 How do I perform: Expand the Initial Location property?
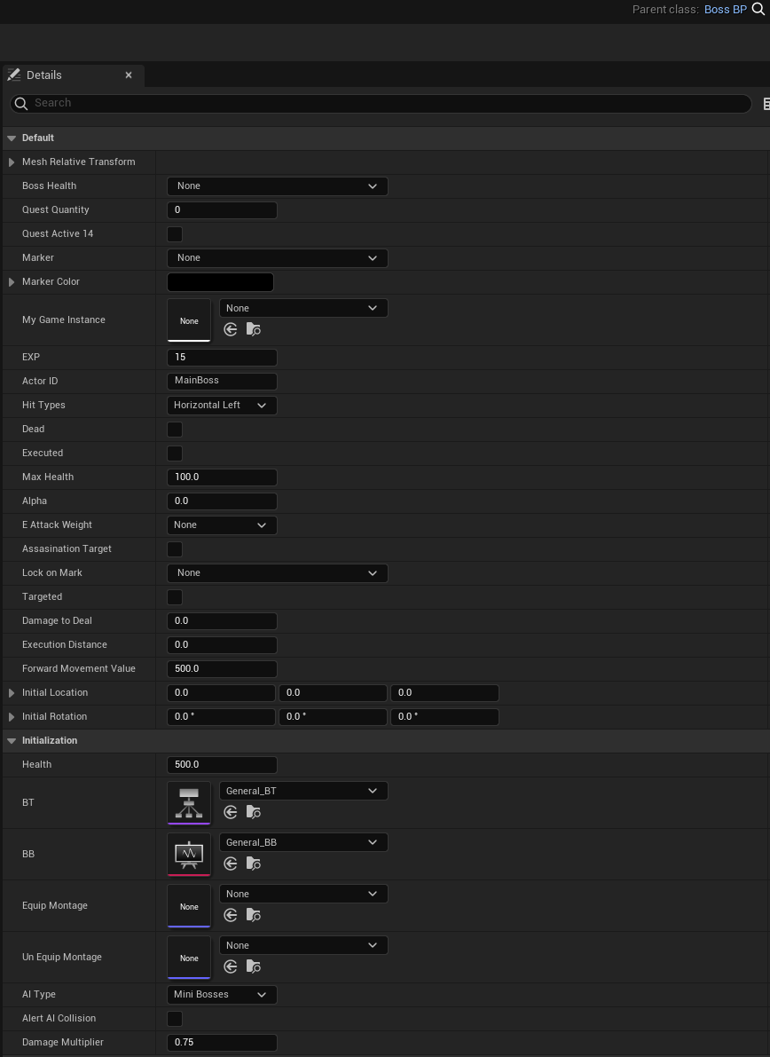(12, 693)
